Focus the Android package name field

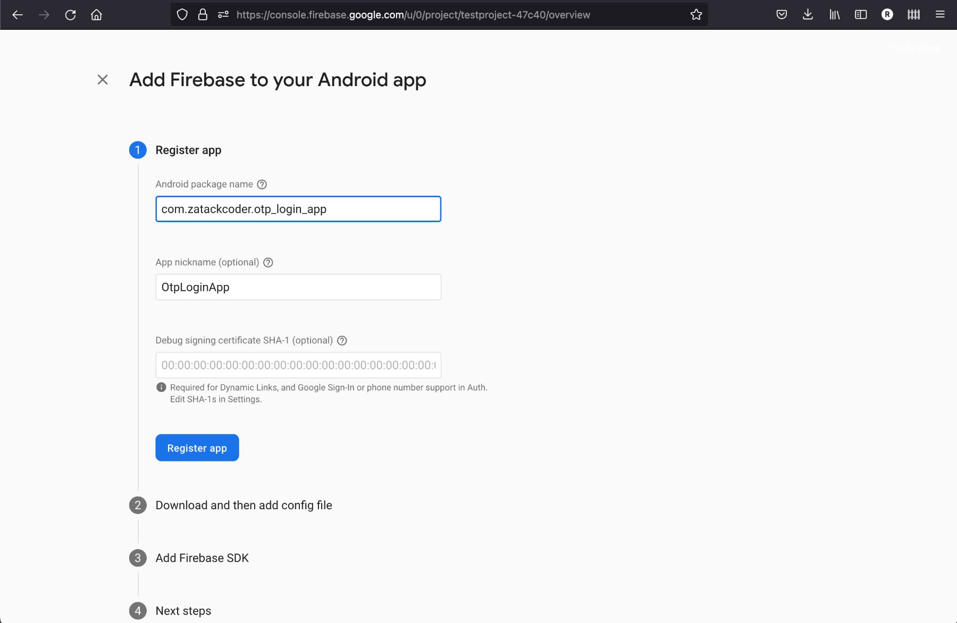[x=298, y=209]
